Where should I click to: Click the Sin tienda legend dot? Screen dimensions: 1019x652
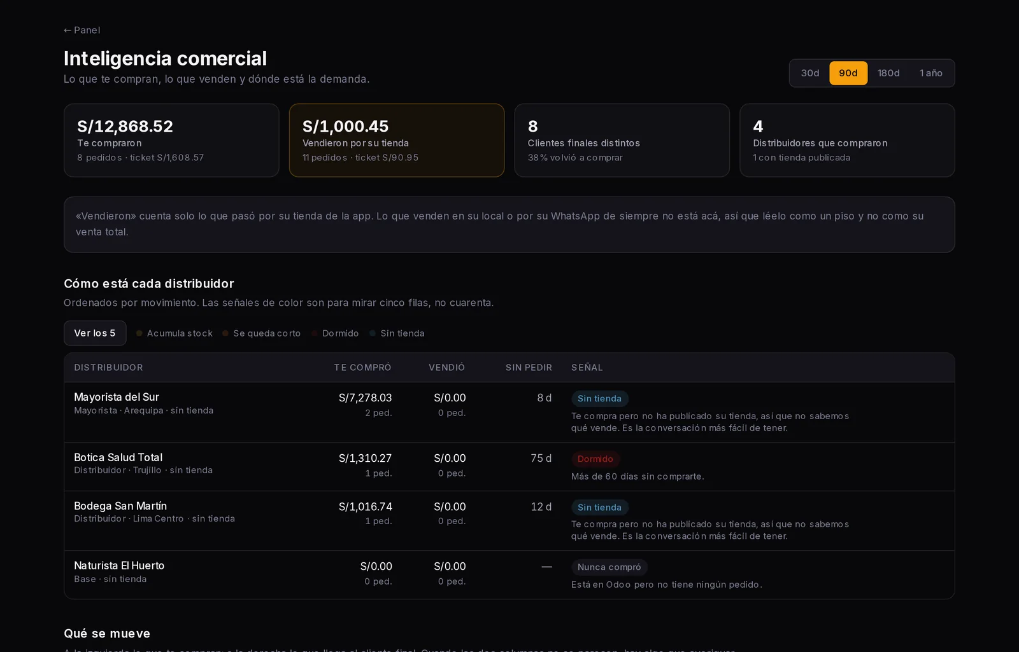tap(373, 333)
